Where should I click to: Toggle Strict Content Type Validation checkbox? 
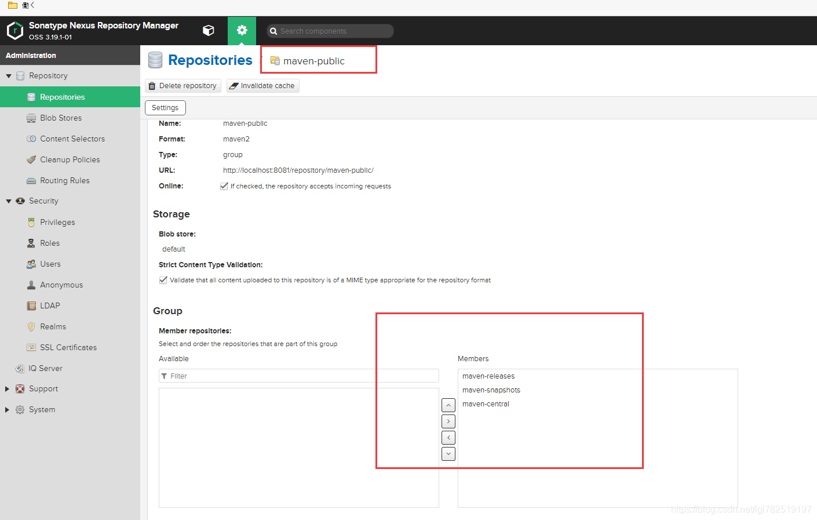[x=163, y=280]
